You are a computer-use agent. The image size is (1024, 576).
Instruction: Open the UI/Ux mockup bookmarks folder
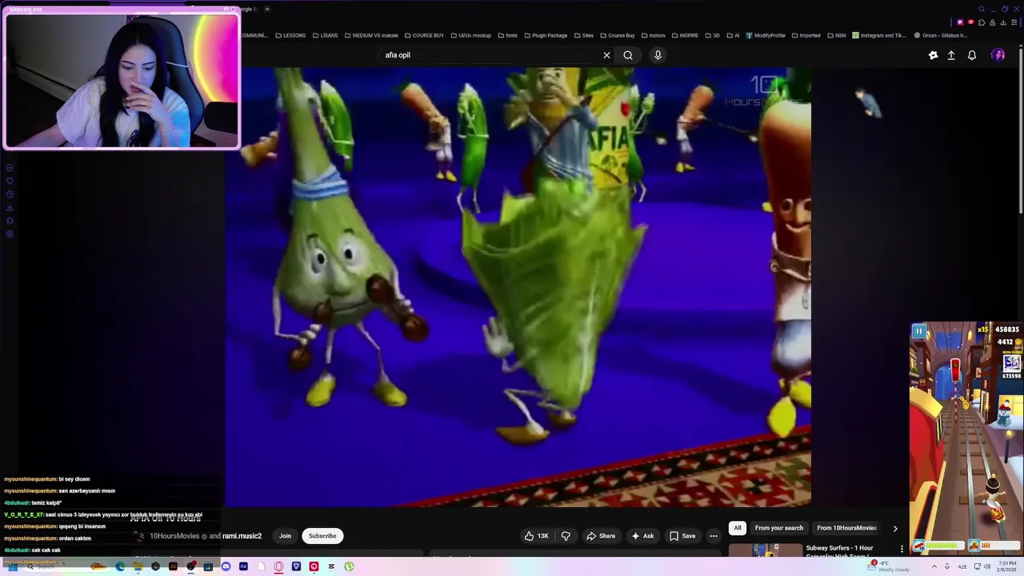(x=470, y=35)
